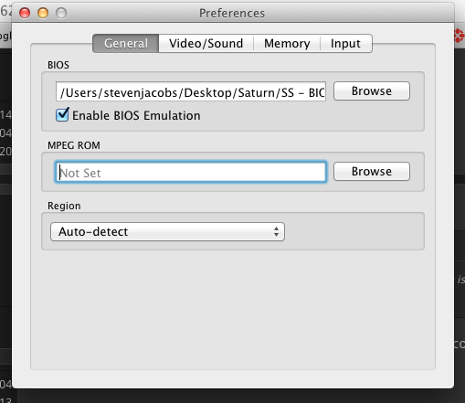Image resolution: width=465 pixels, height=403 pixels.
Task: Browse for an MPEG ROM file
Action: (372, 172)
